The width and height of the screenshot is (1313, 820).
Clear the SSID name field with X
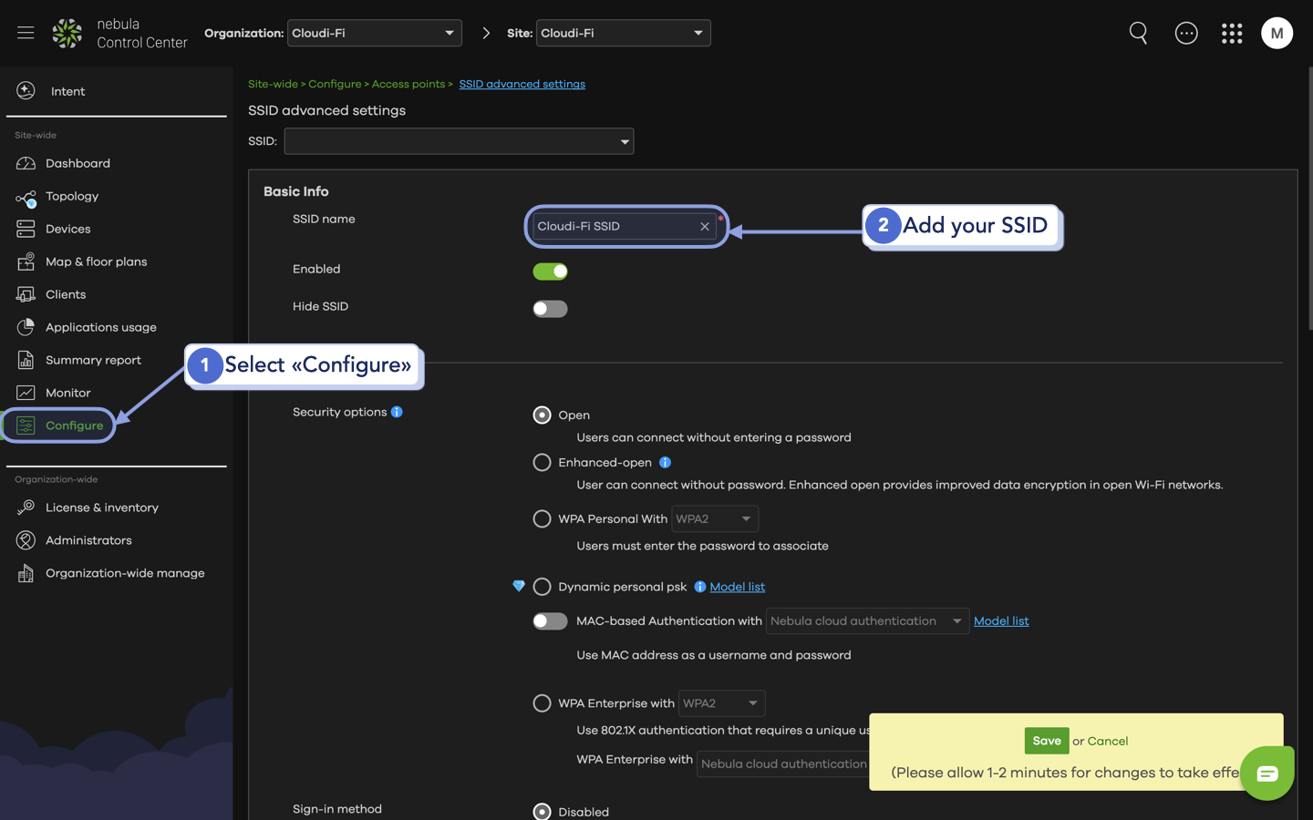(x=705, y=227)
